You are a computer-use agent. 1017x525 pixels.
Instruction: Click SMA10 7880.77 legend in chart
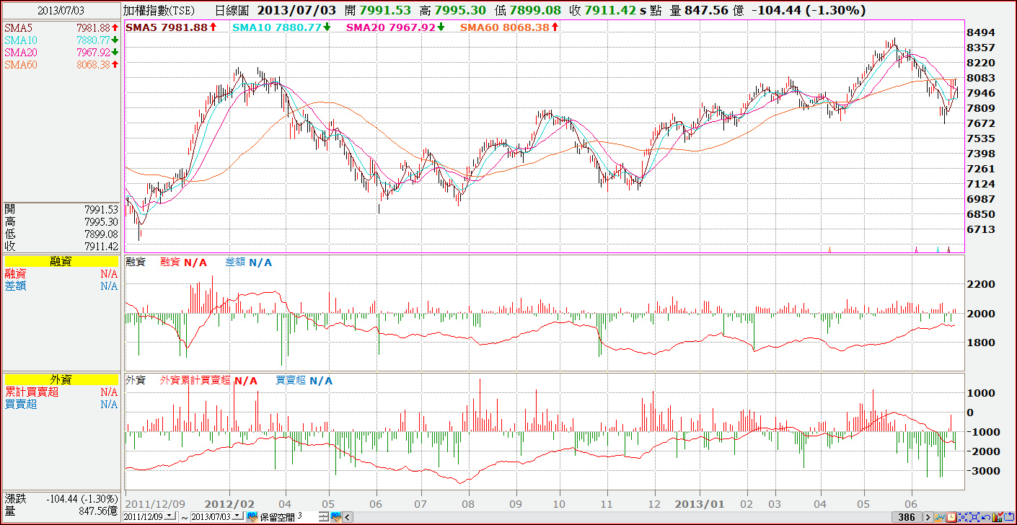[282, 27]
